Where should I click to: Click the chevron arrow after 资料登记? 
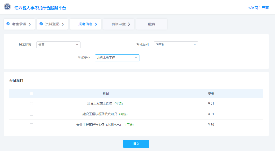(63, 24)
